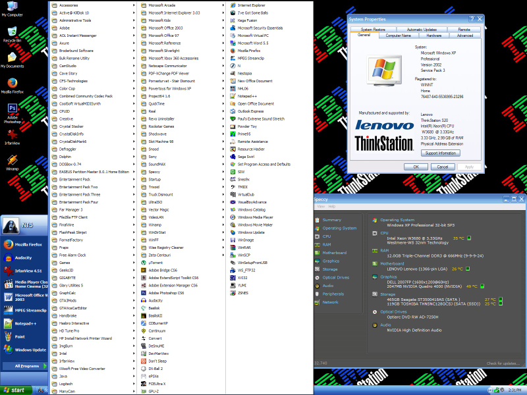Viewport: 527px width, 395px height.
Task: Expand the Games program folder
Action: [94, 263]
